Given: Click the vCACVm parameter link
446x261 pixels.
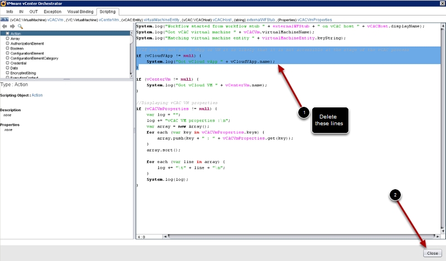Looking at the screenshot, I should (55, 19).
